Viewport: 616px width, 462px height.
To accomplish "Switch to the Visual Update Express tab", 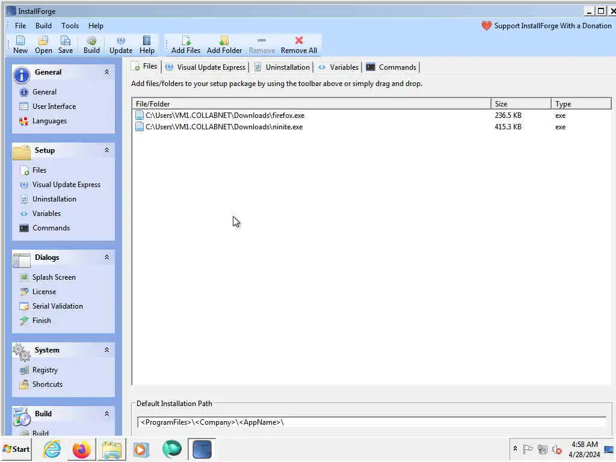I will point(206,67).
